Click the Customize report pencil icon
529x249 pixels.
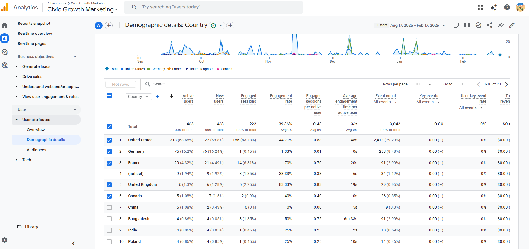point(512,25)
